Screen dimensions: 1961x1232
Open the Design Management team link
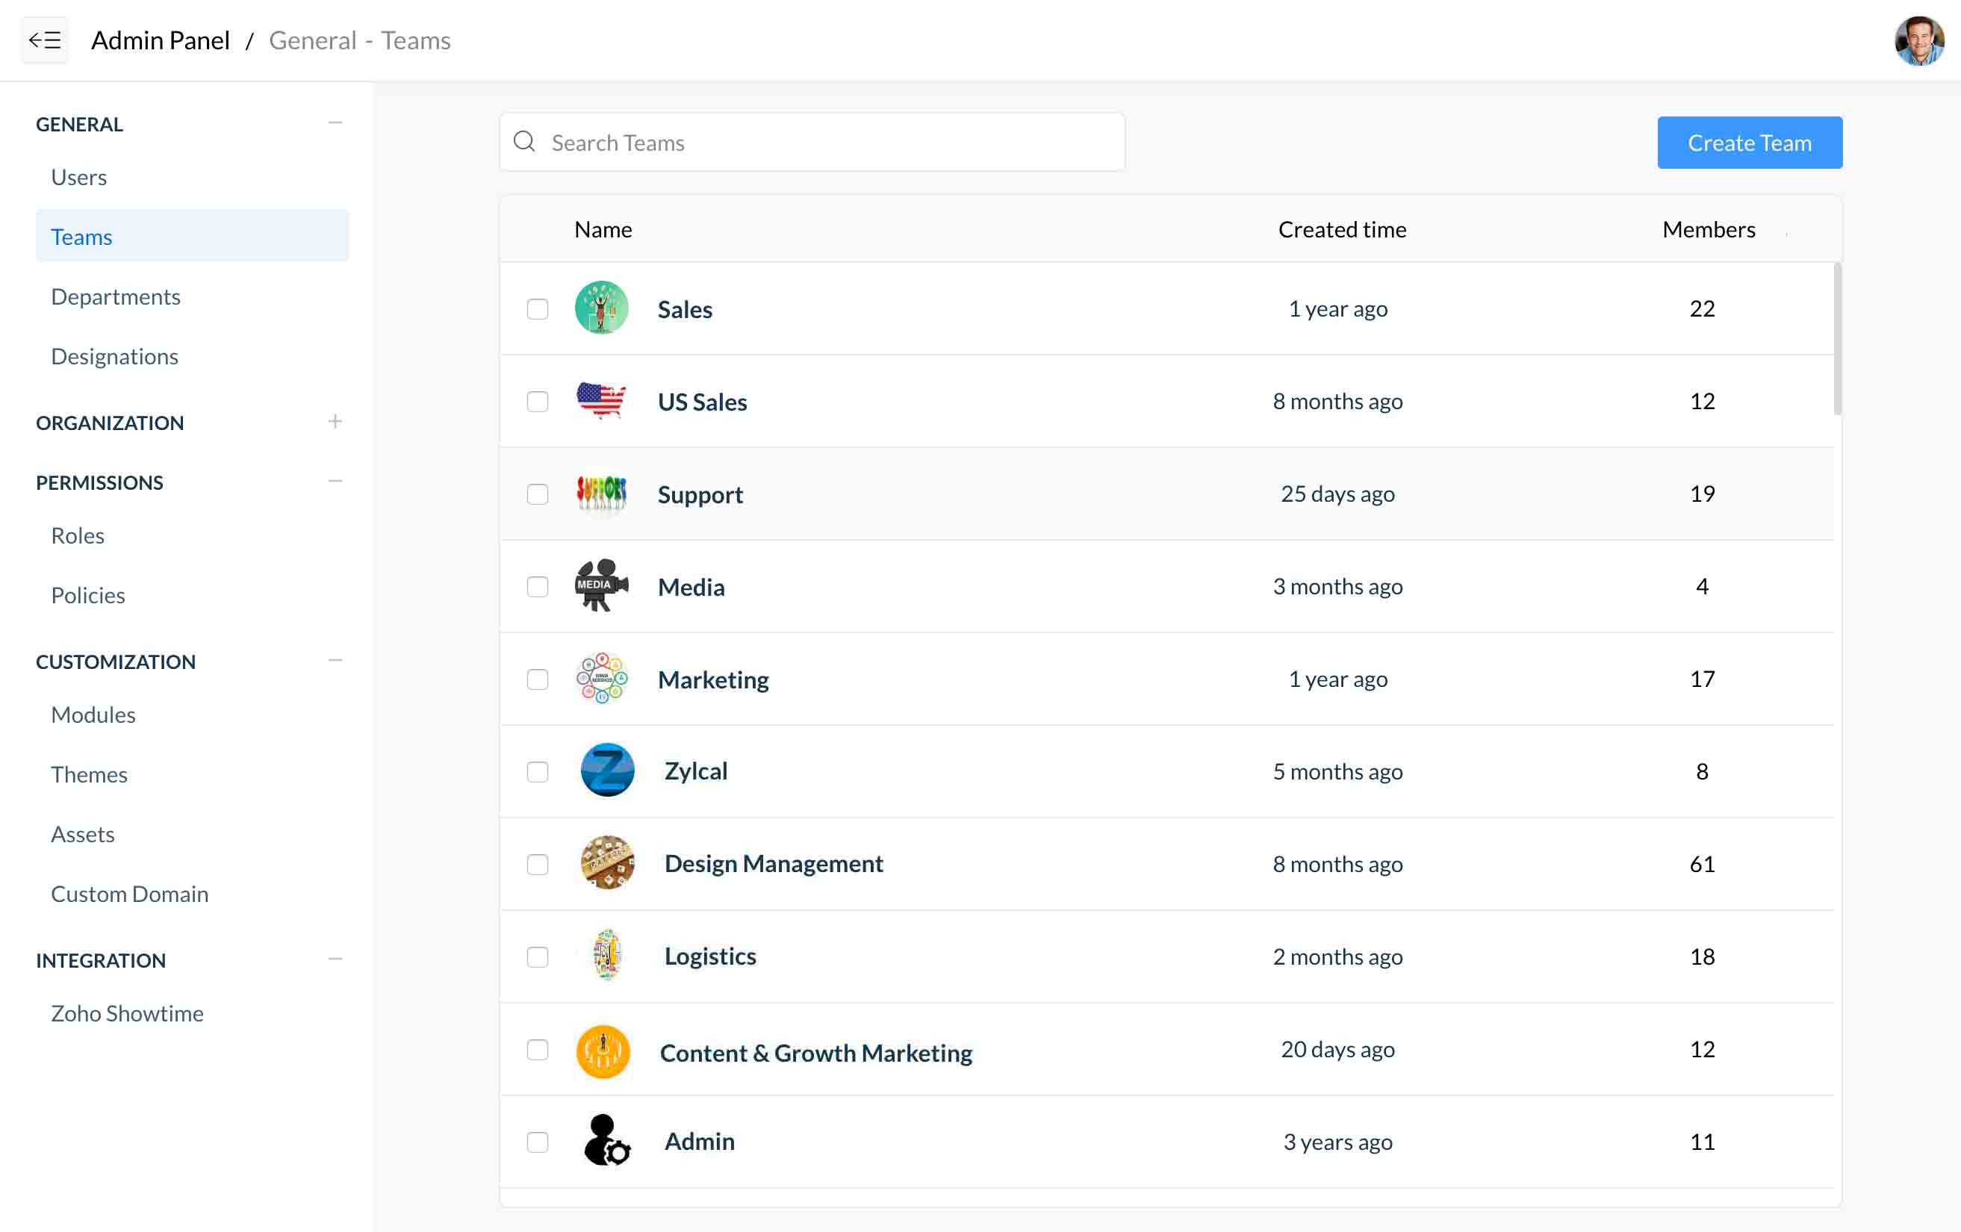[x=773, y=863]
